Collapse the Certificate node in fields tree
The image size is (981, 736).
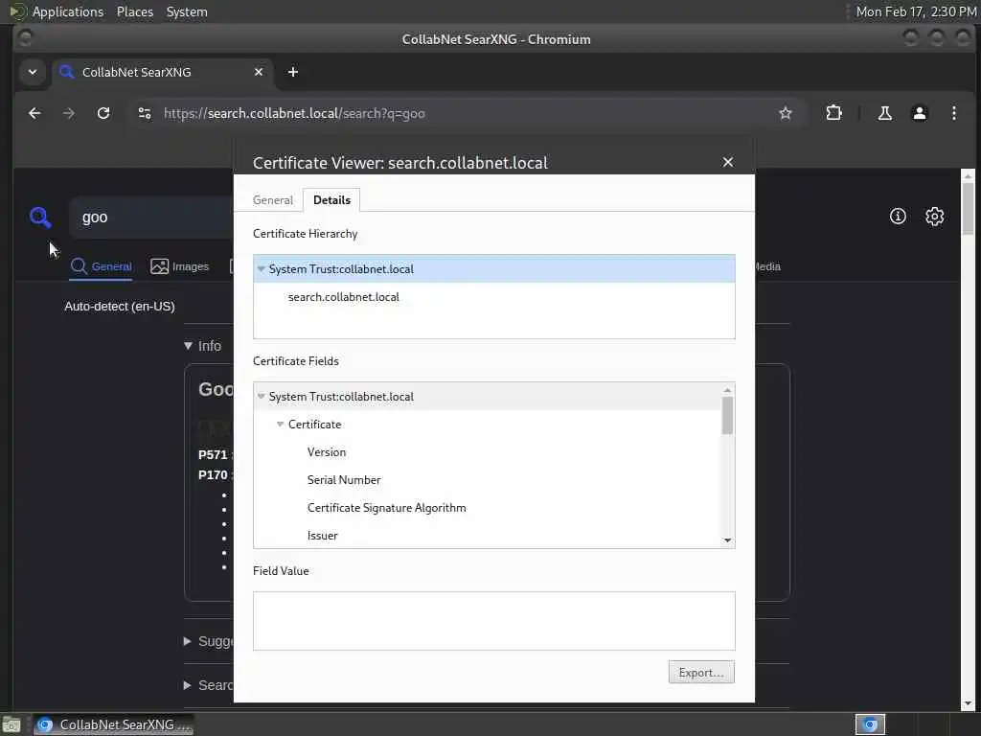pos(281,425)
